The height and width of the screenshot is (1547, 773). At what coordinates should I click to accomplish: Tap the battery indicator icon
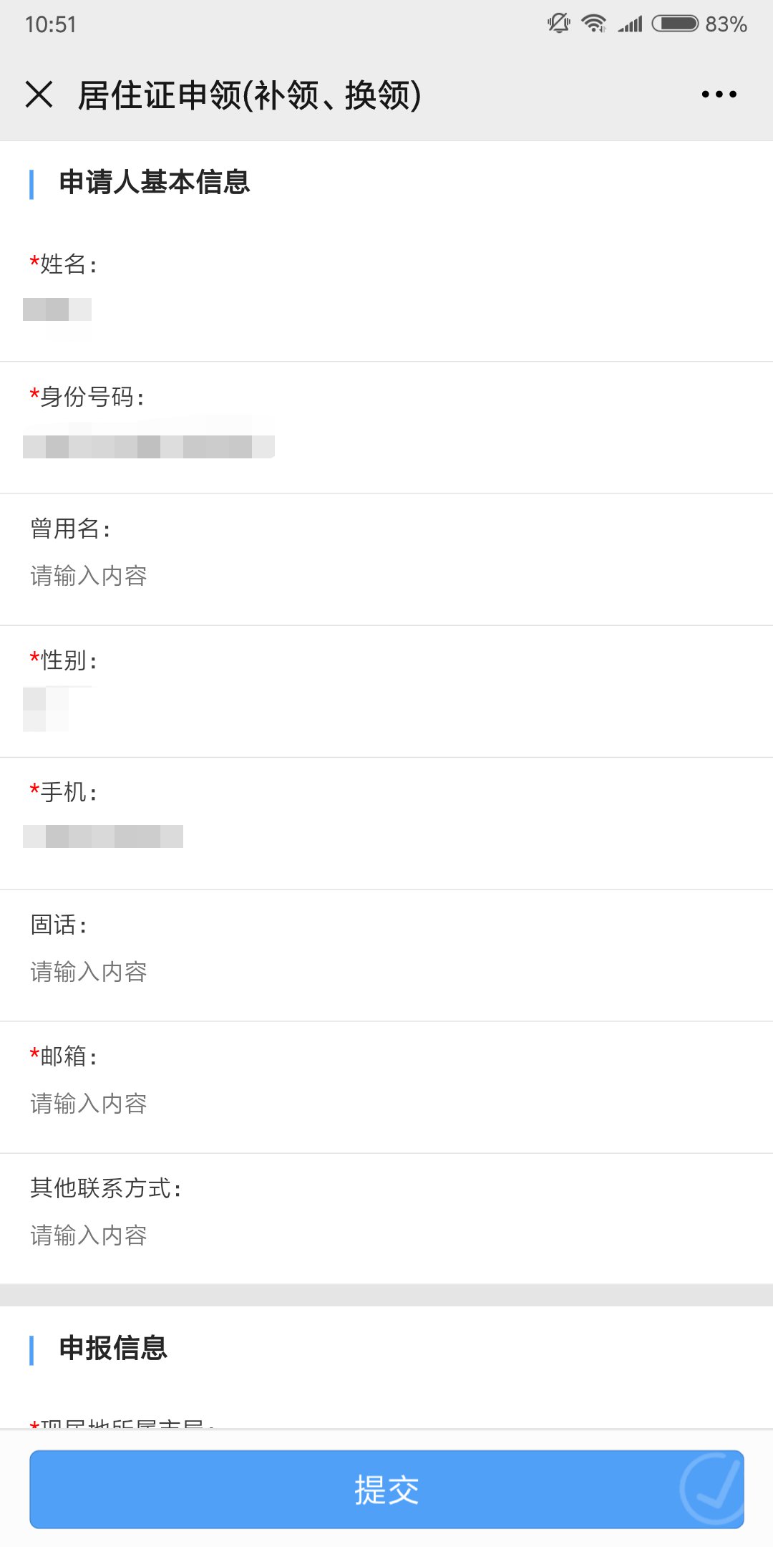[x=675, y=24]
